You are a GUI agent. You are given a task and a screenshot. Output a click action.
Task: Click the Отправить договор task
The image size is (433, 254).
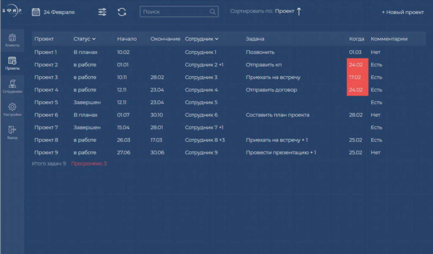[271, 90]
